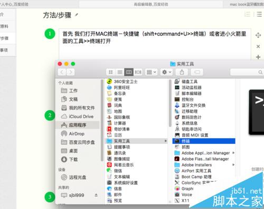The width and height of the screenshot is (264, 209).
Task: Open the item arrangement dropdown
Action: (x=152, y=72)
